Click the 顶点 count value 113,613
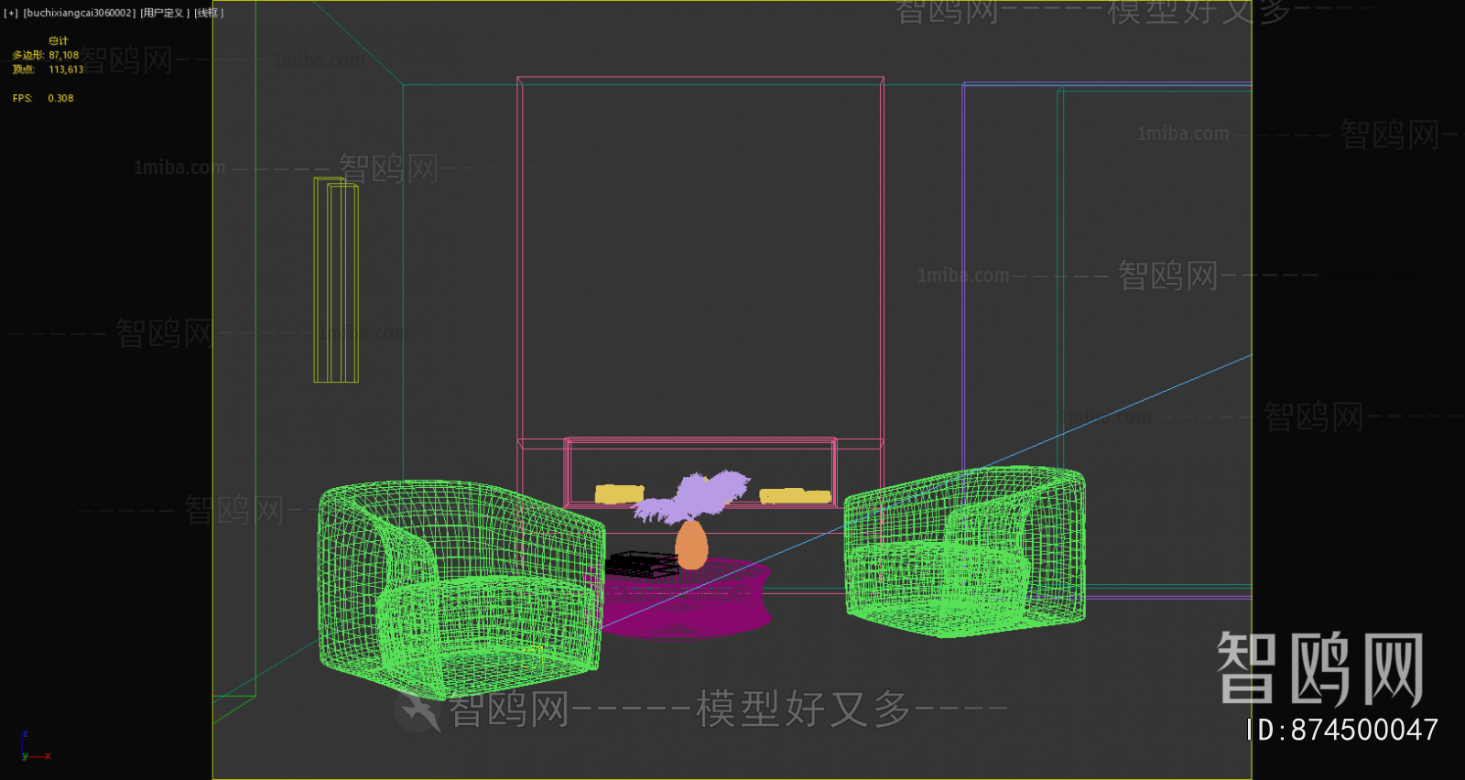This screenshot has height=780, width=1465. 66,70
